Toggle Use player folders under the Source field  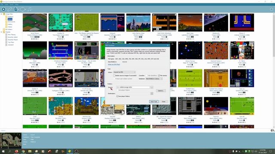point(117,90)
